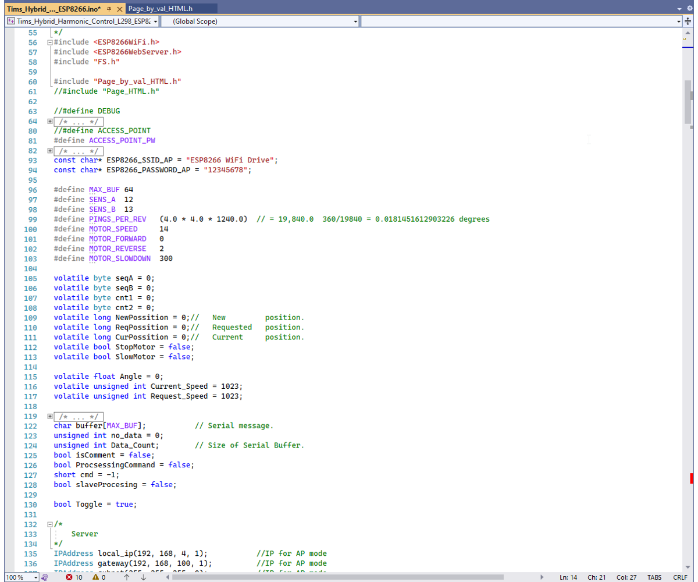The width and height of the screenshot is (698, 582).
Task: Collapse the #include region at line 56
Action: pyautogui.click(x=50, y=42)
